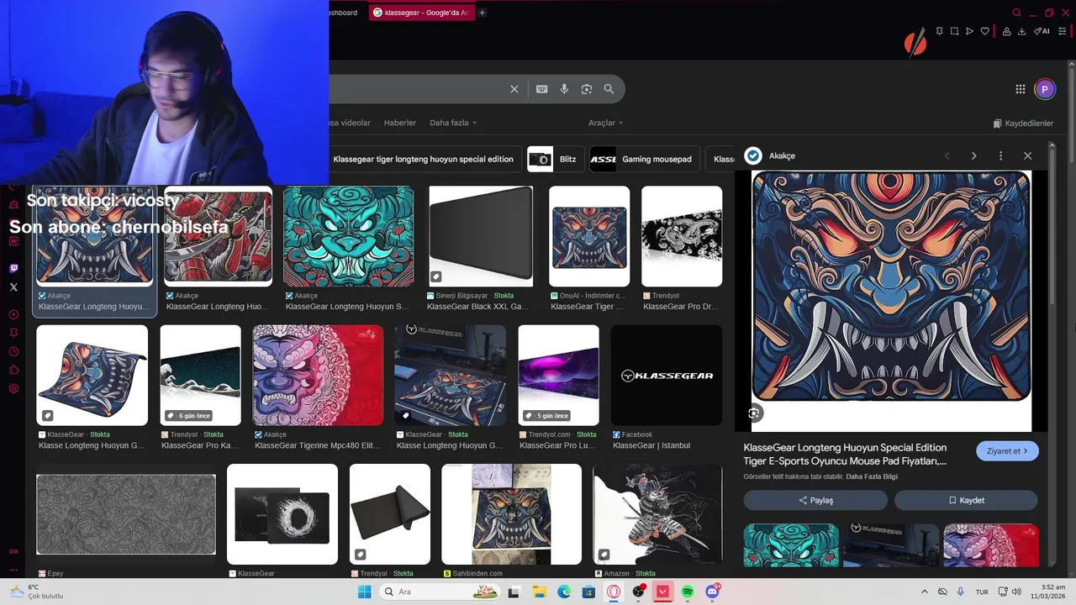The width and height of the screenshot is (1076, 605).
Task: Start voice search with the microphone
Action: pos(564,89)
